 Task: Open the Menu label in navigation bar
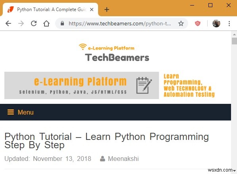[x=26, y=112]
